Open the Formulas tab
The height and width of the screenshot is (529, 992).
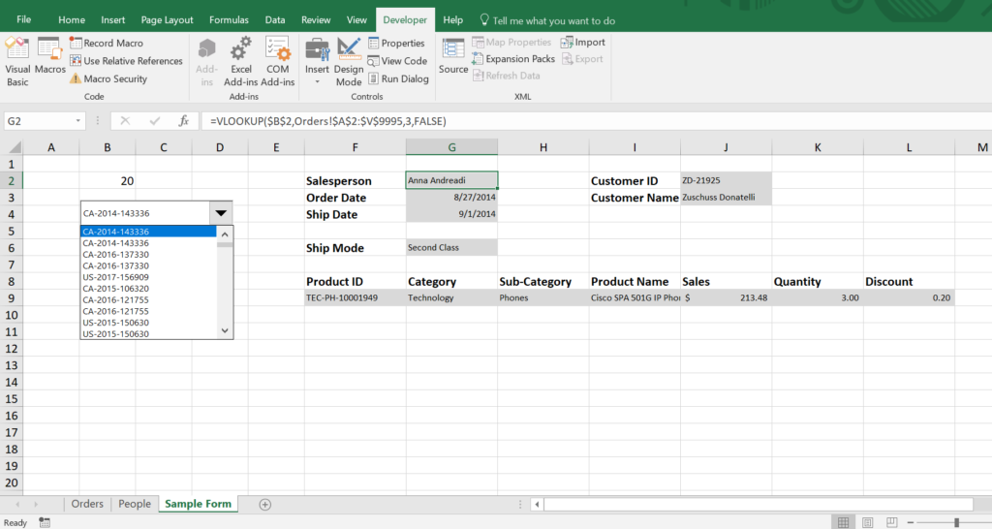pos(229,19)
